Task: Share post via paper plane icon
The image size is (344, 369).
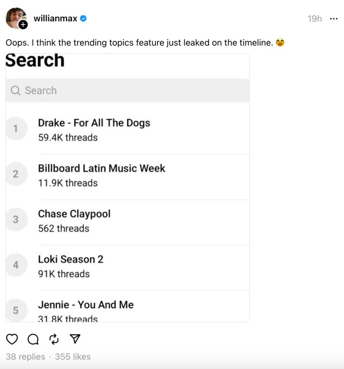Action: [75, 339]
